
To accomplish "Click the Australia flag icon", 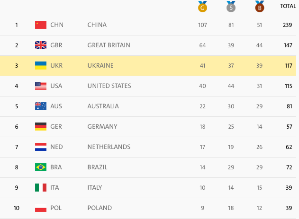I will (x=41, y=106).
